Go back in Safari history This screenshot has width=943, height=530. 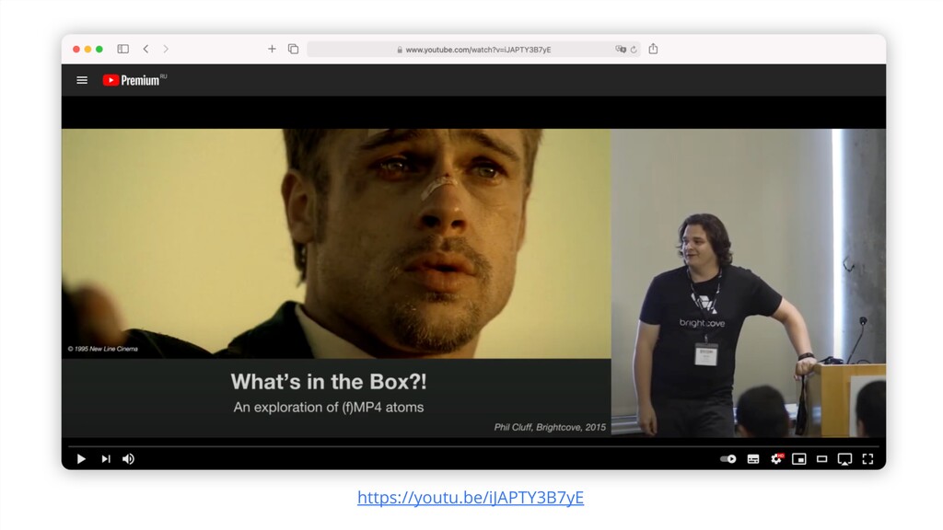146,49
